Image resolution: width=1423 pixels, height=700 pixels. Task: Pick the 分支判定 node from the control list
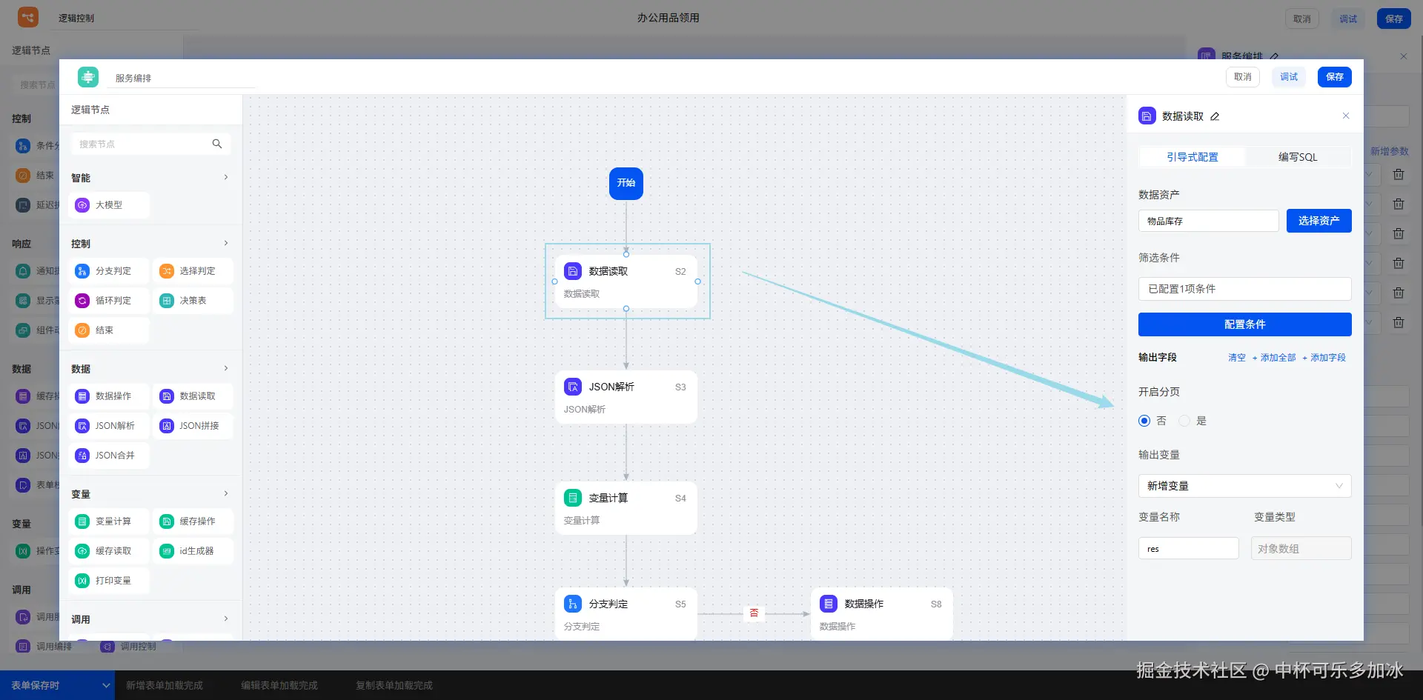[109, 271]
